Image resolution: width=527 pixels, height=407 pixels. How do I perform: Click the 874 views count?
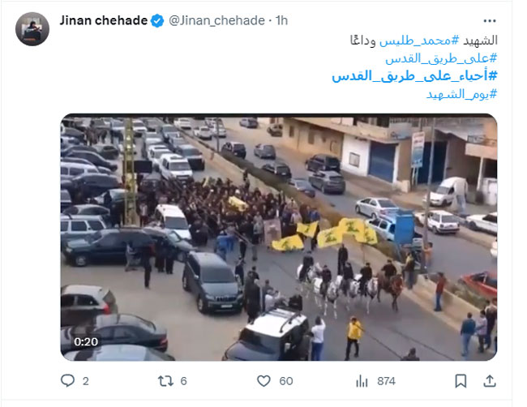click(x=386, y=381)
